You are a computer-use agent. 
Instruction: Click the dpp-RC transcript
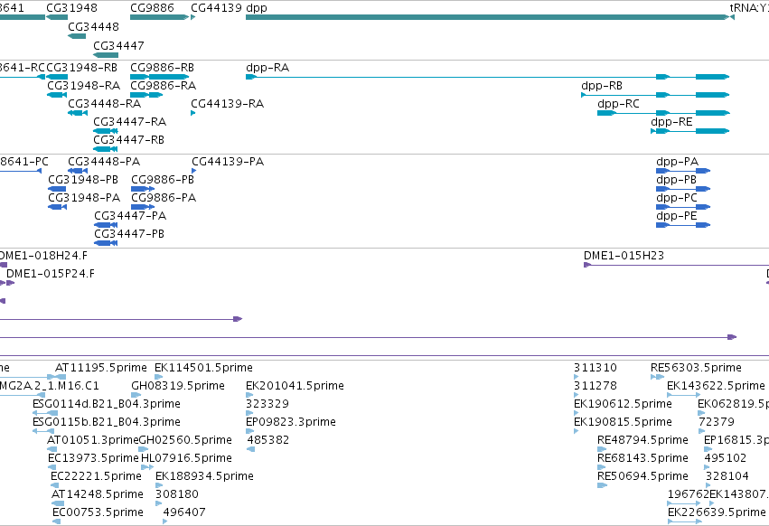pos(663,113)
